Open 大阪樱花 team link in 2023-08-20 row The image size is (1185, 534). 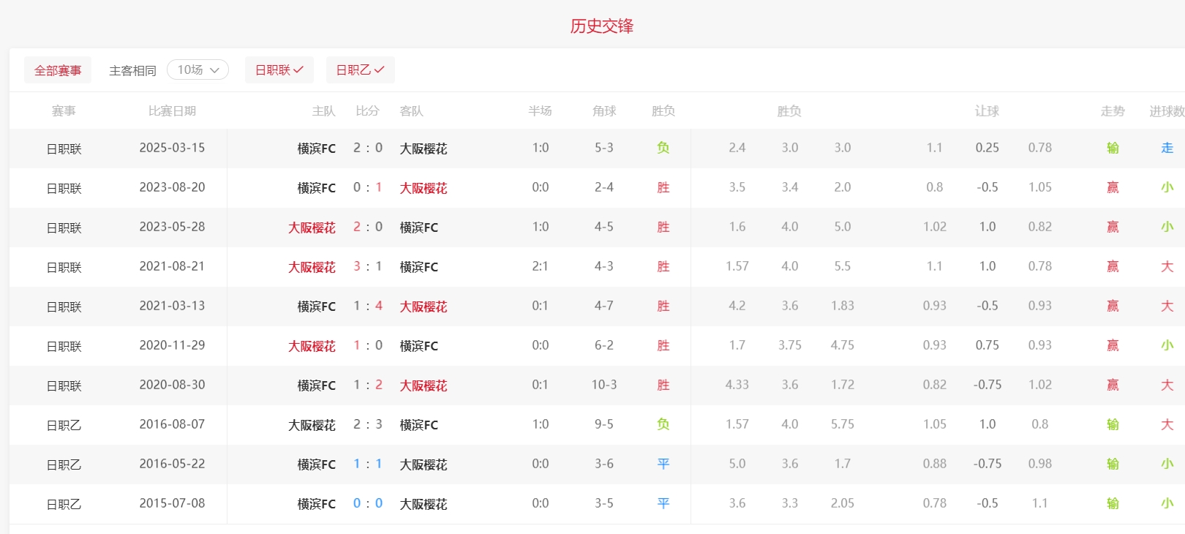coord(423,188)
